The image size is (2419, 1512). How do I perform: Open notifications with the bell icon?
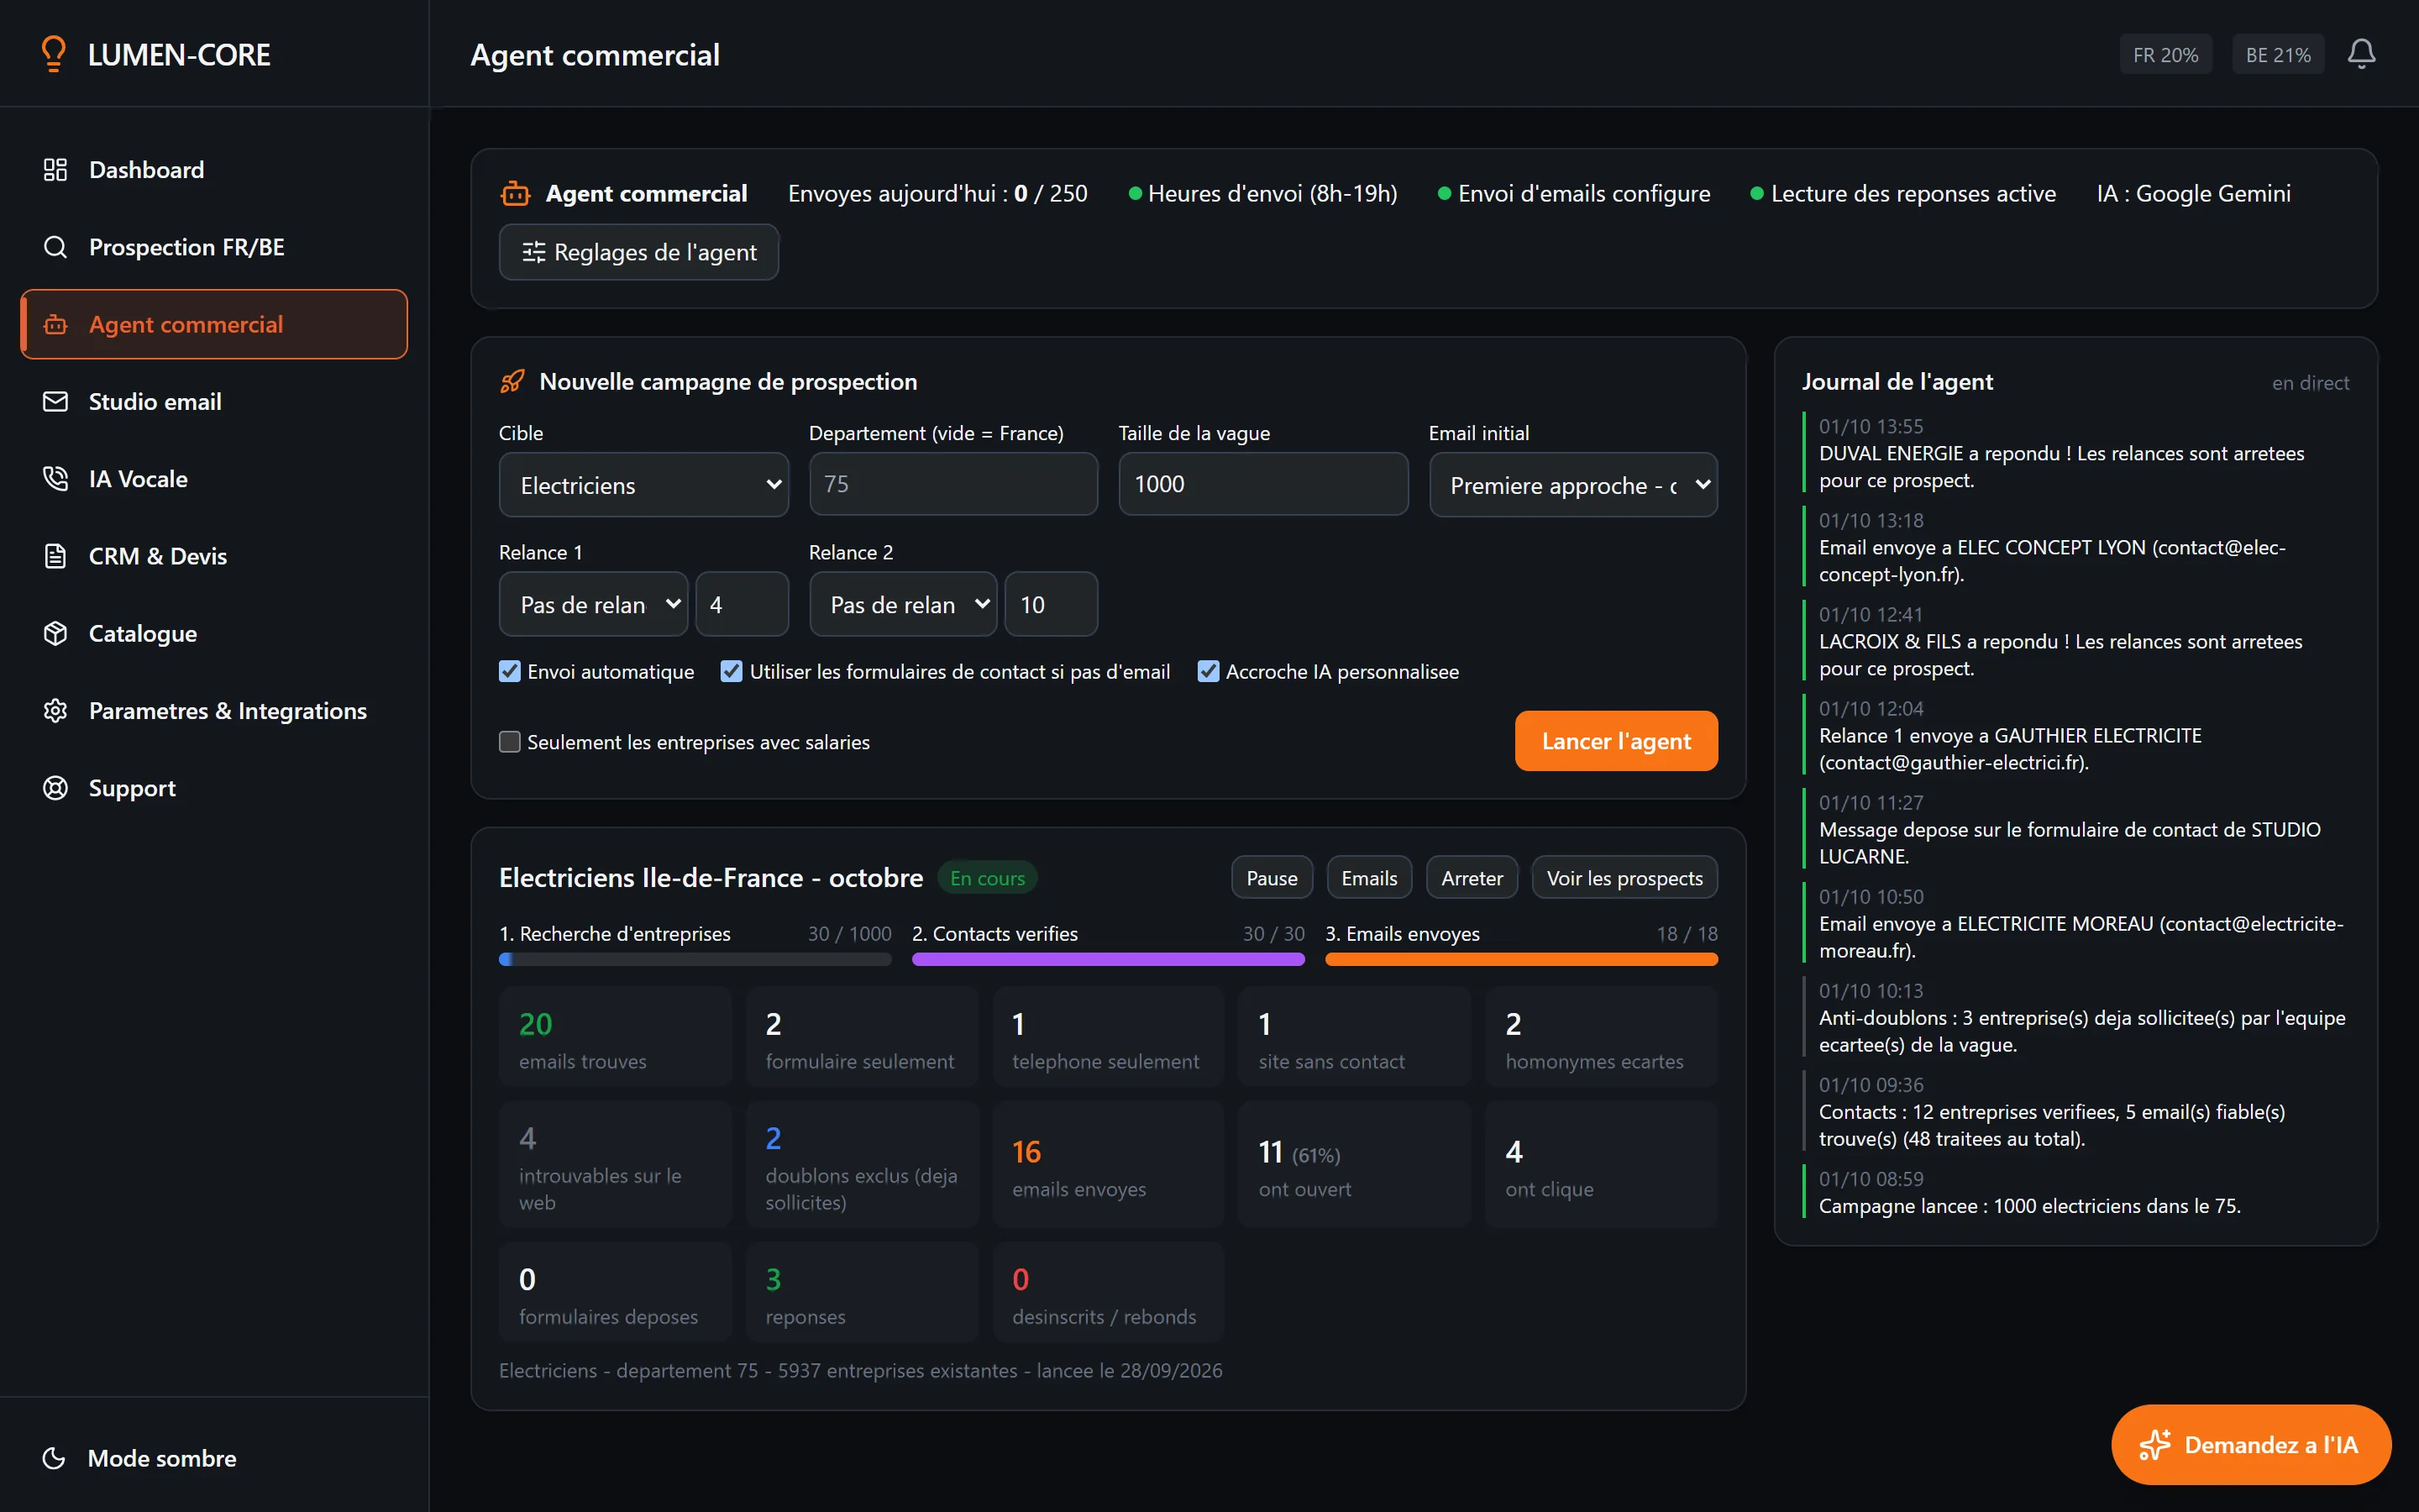[2361, 54]
